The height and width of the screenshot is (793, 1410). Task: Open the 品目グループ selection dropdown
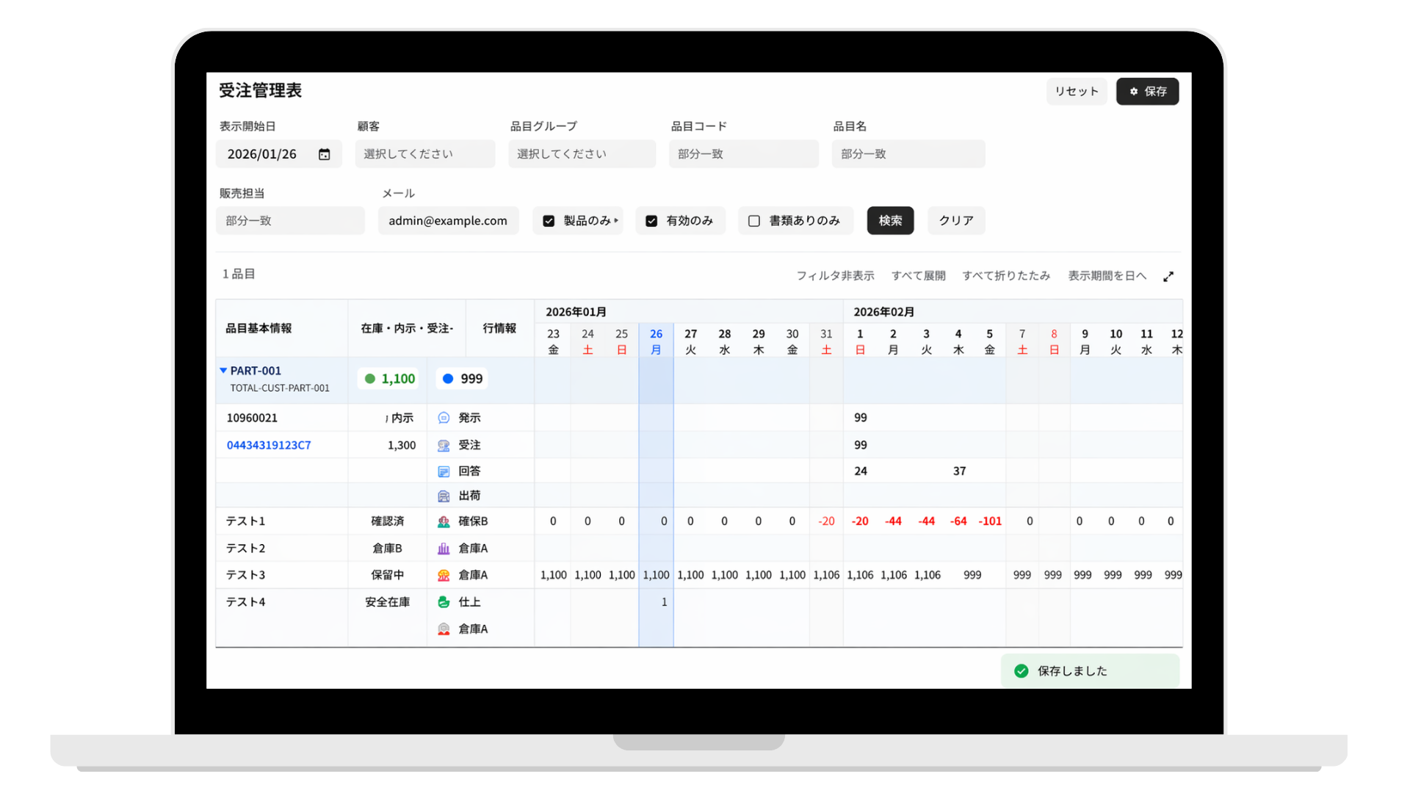582,154
